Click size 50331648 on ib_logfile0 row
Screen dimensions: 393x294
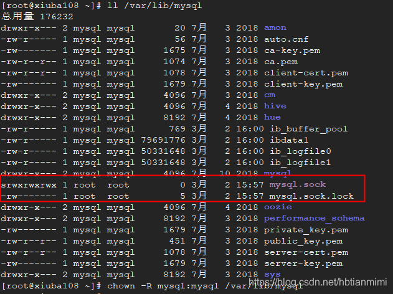tap(163, 151)
